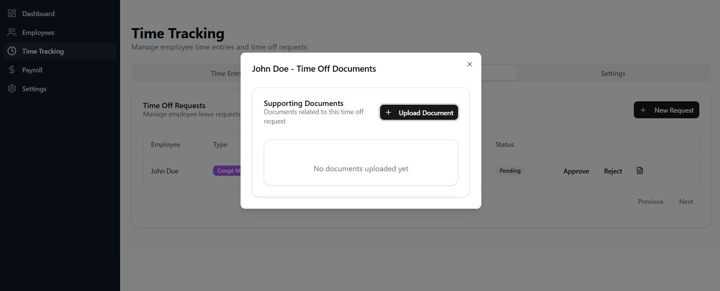
Task: Click the Dashboard grid icon in sidebar
Action: pyautogui.click(x=12, y=13)
